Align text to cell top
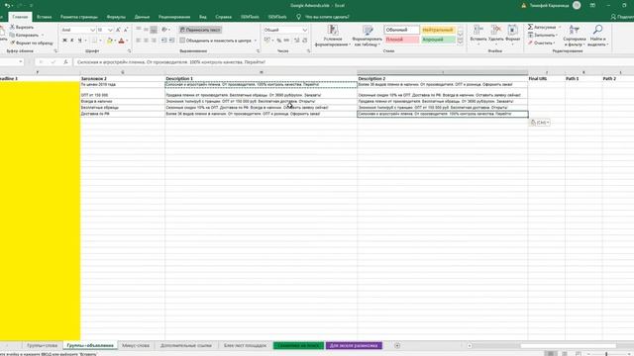Screen dimensions: 634x356 (139, 30)
